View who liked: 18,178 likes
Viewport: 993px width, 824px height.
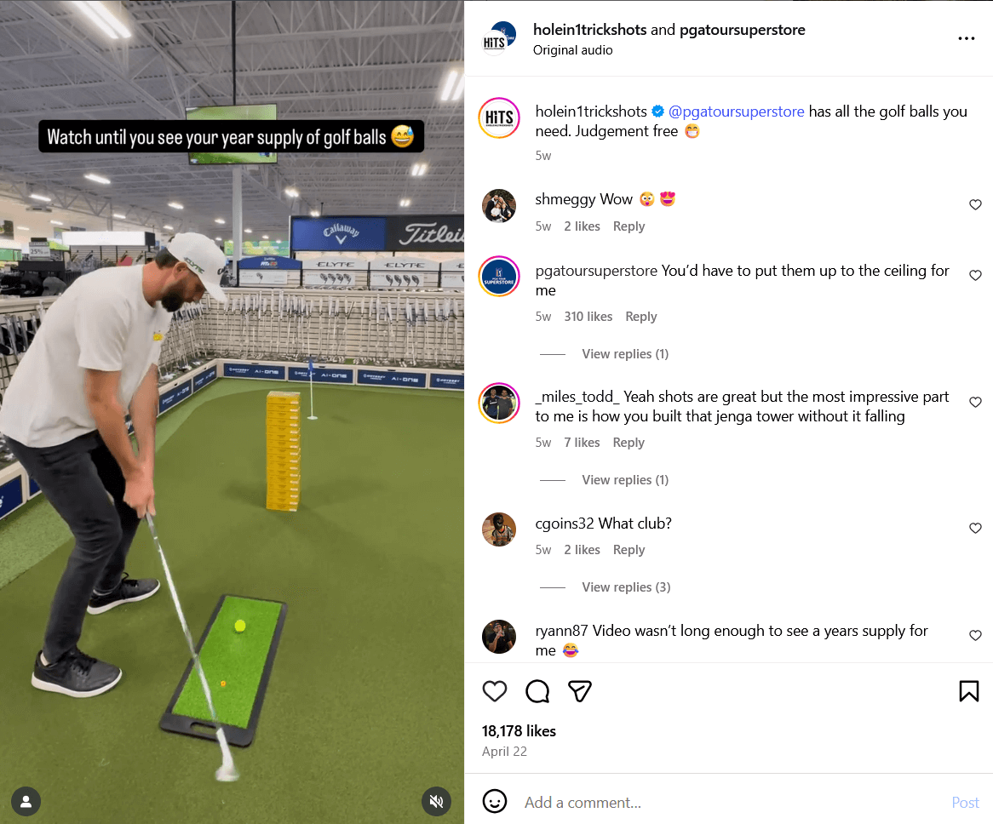[519, 731]
